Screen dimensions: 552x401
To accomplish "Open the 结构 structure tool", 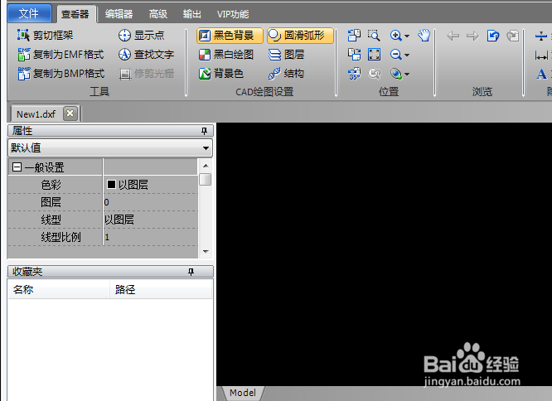I will (x=286, y=74).
